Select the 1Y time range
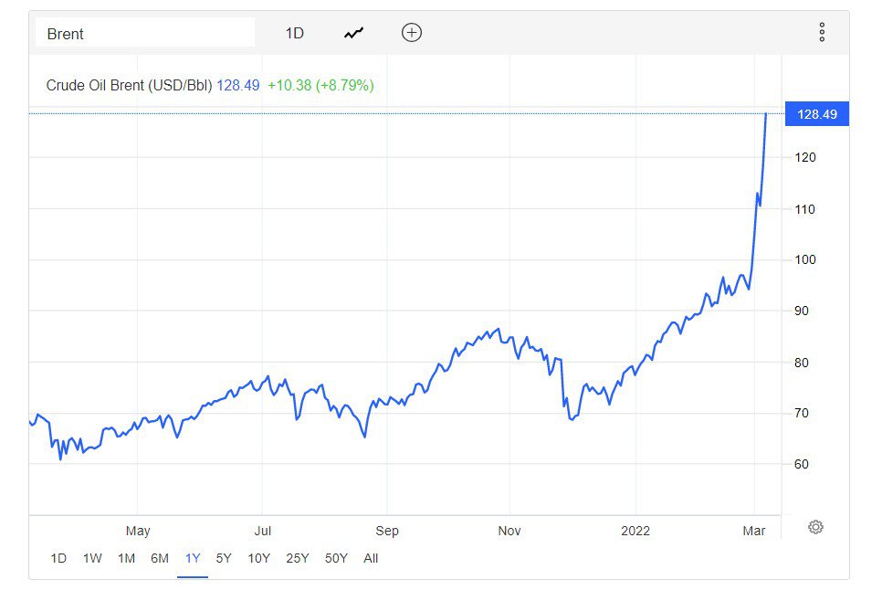Screen dimensions: 882x601 pyautogui.click(x=193, y=558)
